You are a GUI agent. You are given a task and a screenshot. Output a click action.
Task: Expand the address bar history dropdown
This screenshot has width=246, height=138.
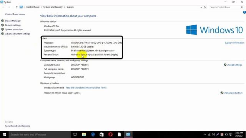coord(201,7)
